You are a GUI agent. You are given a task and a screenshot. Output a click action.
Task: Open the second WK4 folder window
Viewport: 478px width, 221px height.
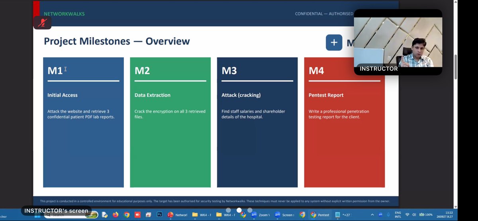click(x=226, y=215)
